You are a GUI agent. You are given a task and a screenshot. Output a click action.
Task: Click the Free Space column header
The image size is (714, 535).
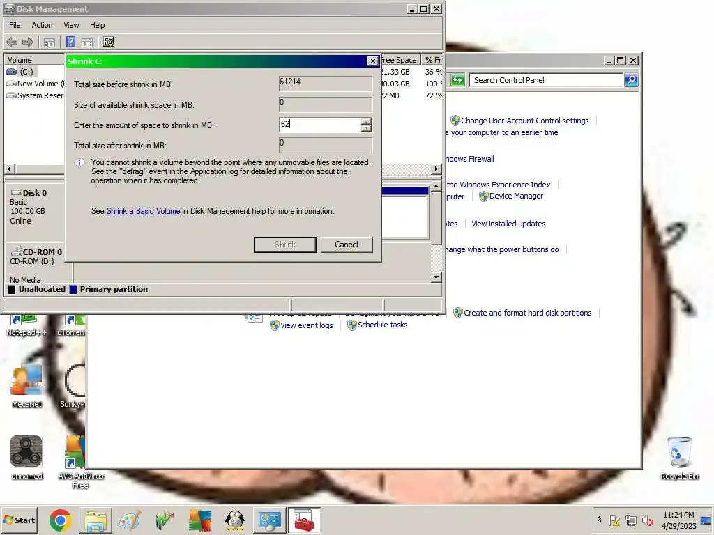click(400, 60)
